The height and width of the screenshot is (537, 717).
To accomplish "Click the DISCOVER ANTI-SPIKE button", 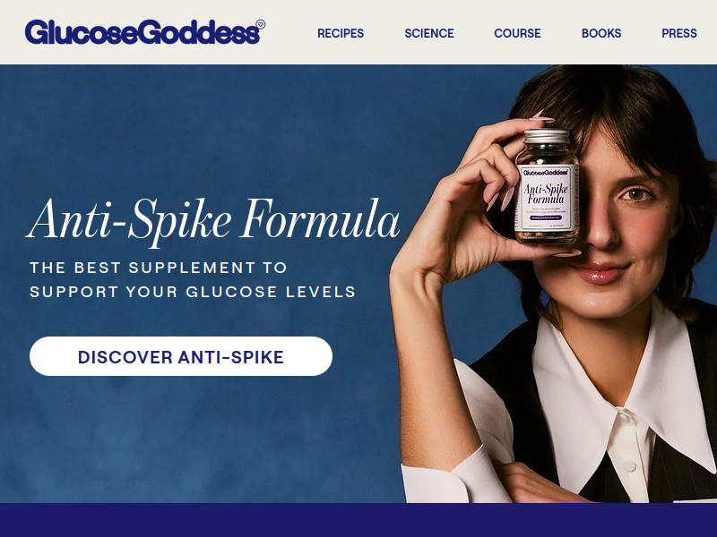I will point(181,356).
